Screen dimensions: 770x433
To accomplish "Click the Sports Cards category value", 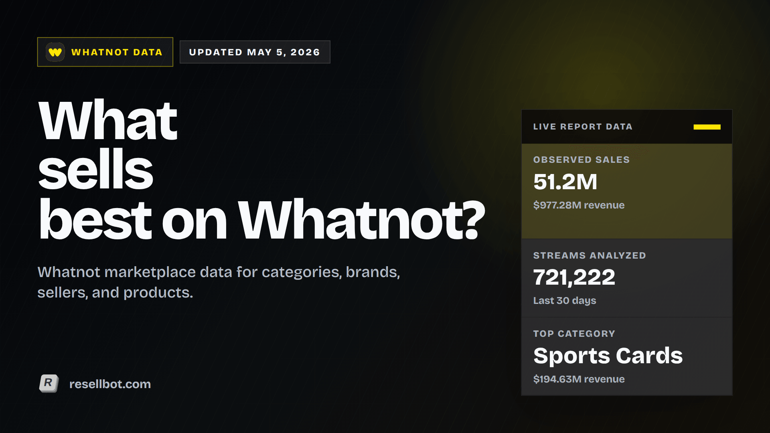I will [608, 356].
